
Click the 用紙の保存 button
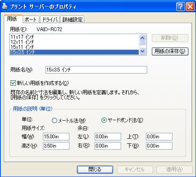pos(170,51)
